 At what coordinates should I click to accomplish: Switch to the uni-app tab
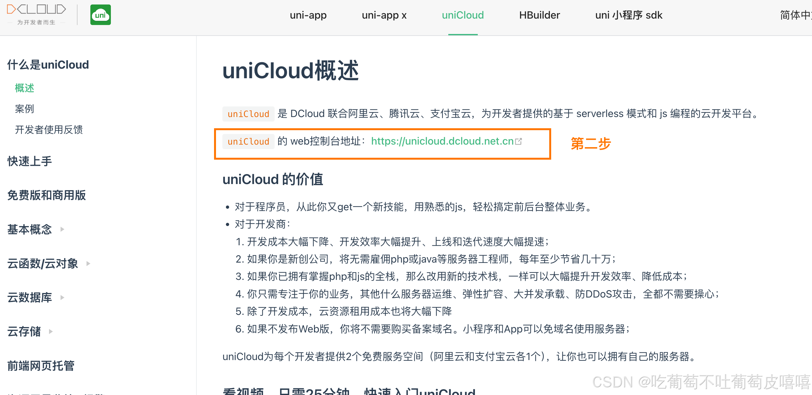[308, 15]
